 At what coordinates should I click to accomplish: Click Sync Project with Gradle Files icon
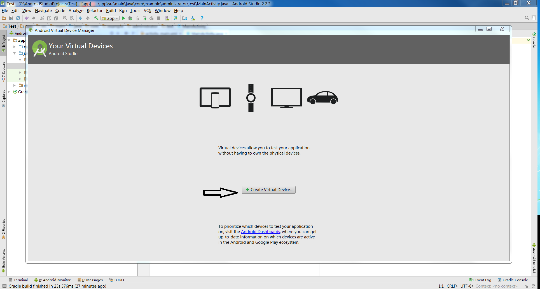pos(176,18)
